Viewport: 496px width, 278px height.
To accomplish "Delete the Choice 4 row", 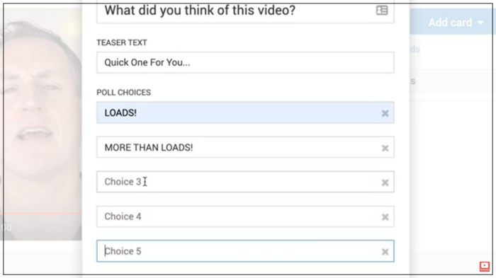I will [x=385, y=217].
